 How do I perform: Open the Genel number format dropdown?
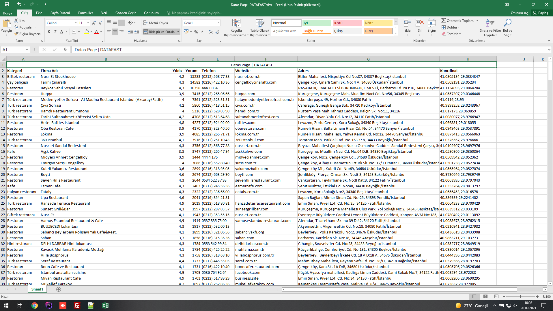(218, 23)
